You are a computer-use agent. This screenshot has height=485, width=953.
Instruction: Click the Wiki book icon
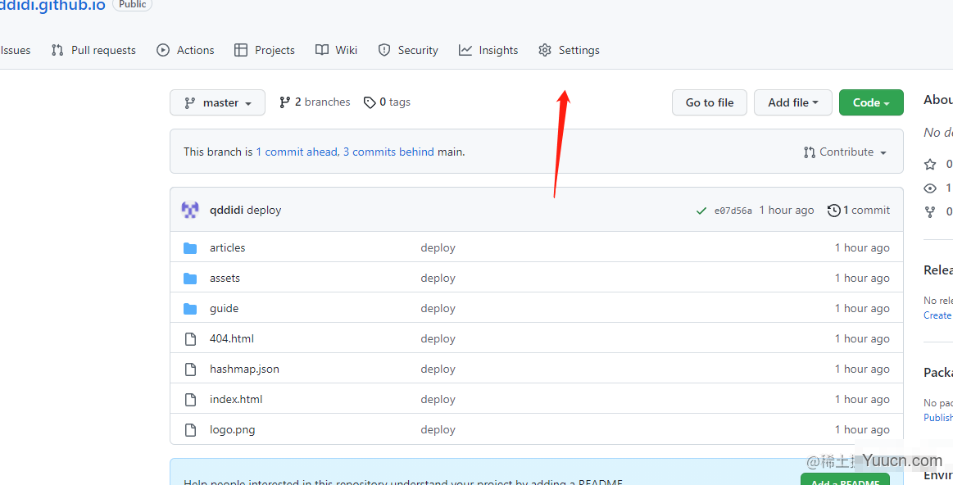click(321, 51)
